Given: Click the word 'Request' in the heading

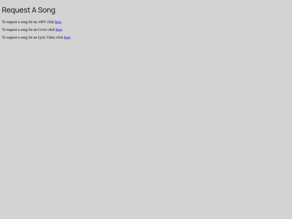Looking at the screenshot, I should click(x=16, y=10).
